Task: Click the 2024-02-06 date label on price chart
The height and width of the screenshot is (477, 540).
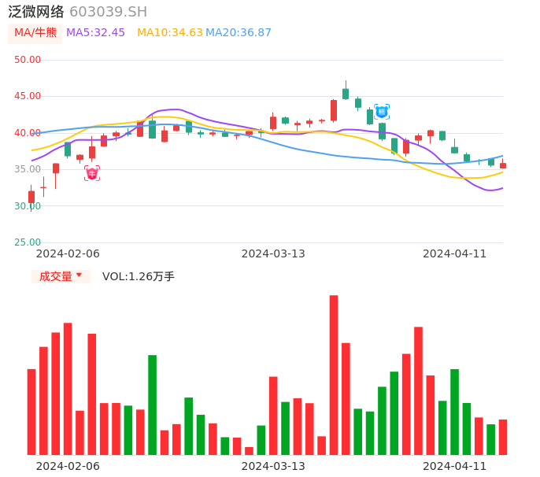Action: [68, 253]
